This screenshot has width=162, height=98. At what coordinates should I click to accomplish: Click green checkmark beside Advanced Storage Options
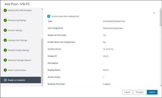[5, 60]
